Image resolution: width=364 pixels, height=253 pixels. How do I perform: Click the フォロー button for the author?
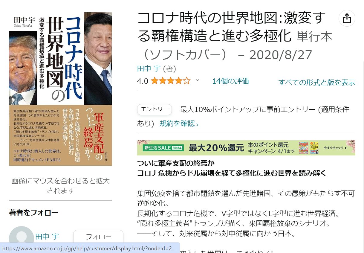98,237
